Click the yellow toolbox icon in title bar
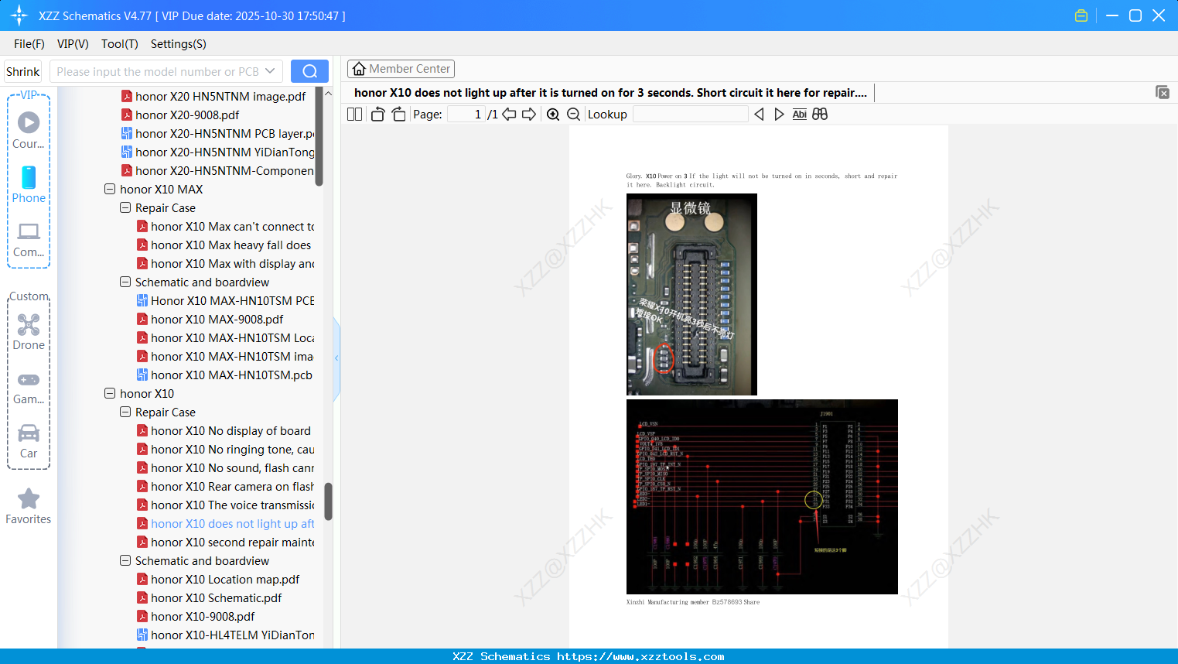 coord(1081,15)
